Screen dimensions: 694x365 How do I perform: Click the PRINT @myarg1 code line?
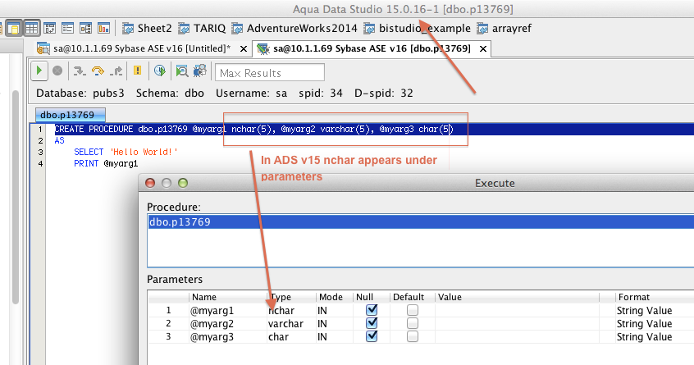pyautogui.click(x=106, y=164)
